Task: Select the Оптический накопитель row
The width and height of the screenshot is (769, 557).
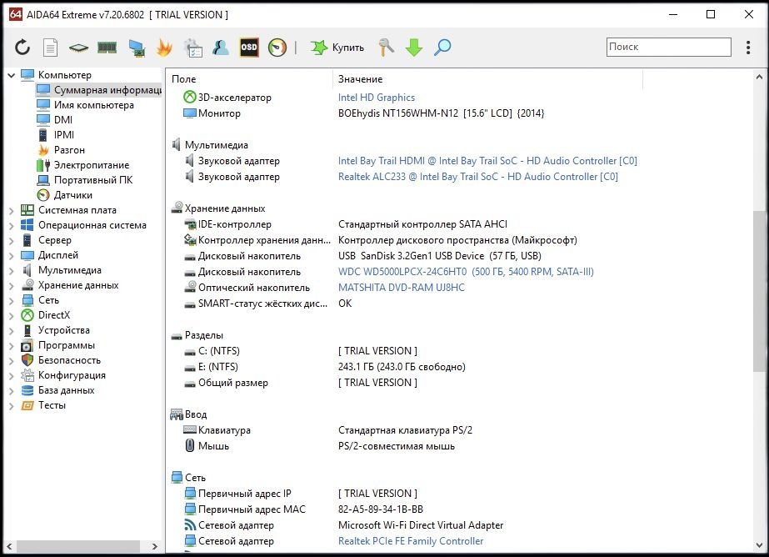Action: tap(324, 288)
